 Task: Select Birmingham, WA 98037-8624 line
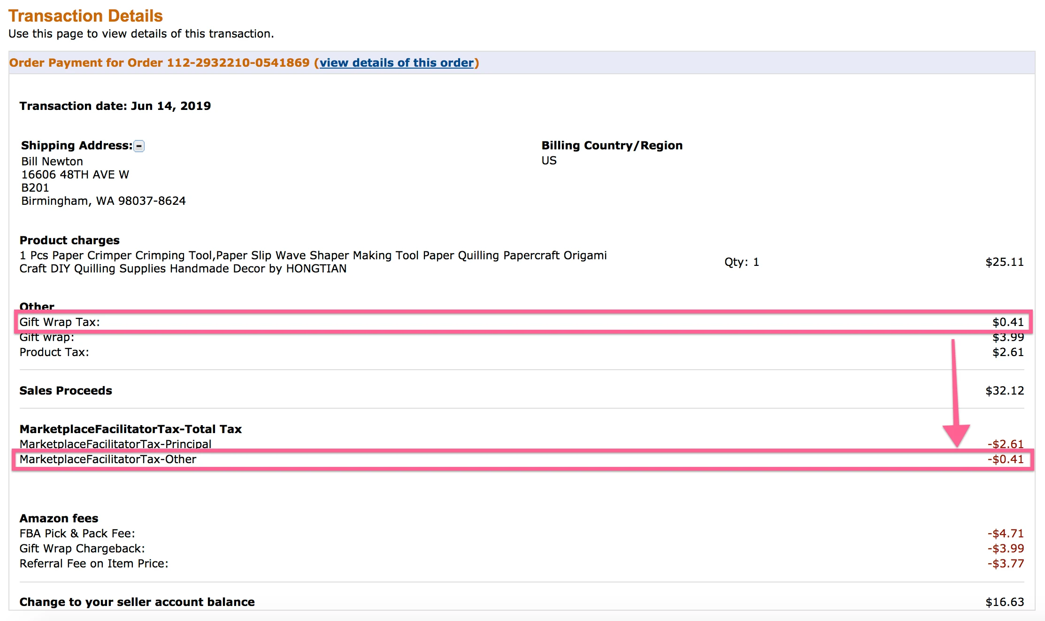tap(103, 201)
